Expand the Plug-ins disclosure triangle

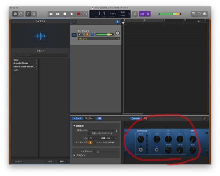(x=74, y=155)
